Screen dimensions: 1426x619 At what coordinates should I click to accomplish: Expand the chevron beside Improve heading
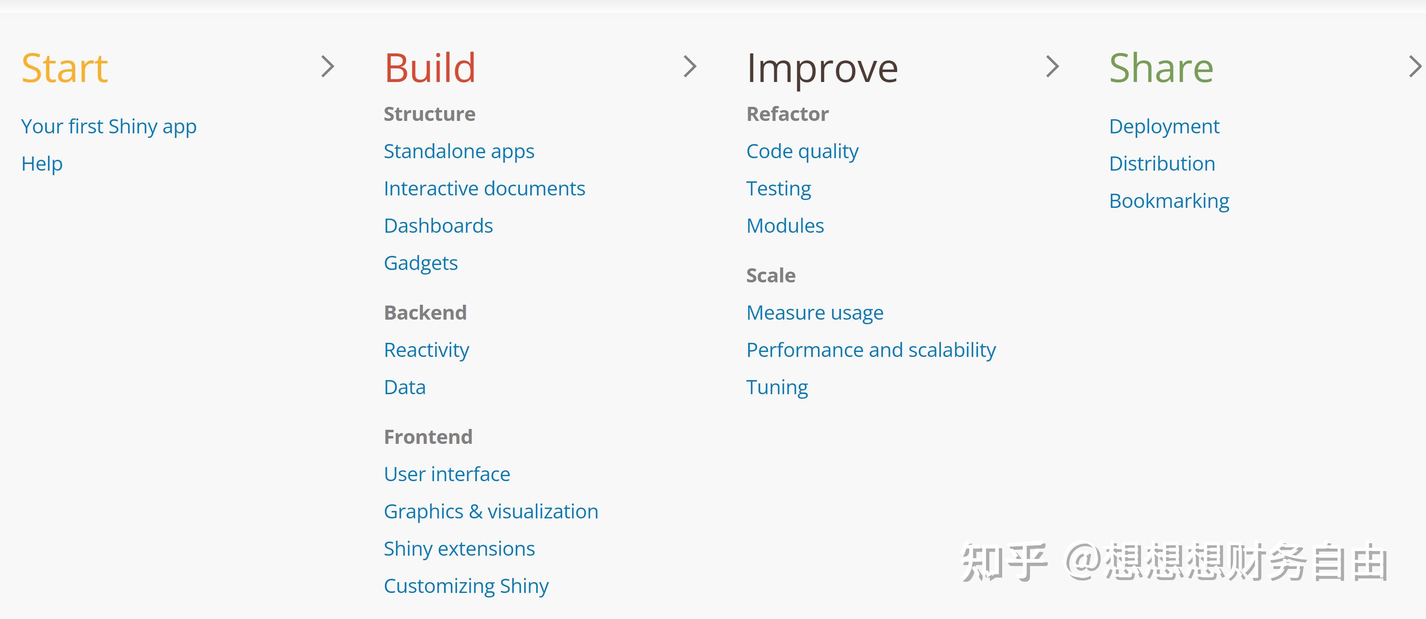[x=1052, y=67]
